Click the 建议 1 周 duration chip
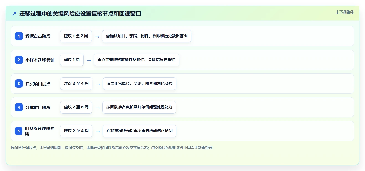Image resolution: width=365 pixels, height=171 pixels. pyautogui.click(x=72, y=60)
